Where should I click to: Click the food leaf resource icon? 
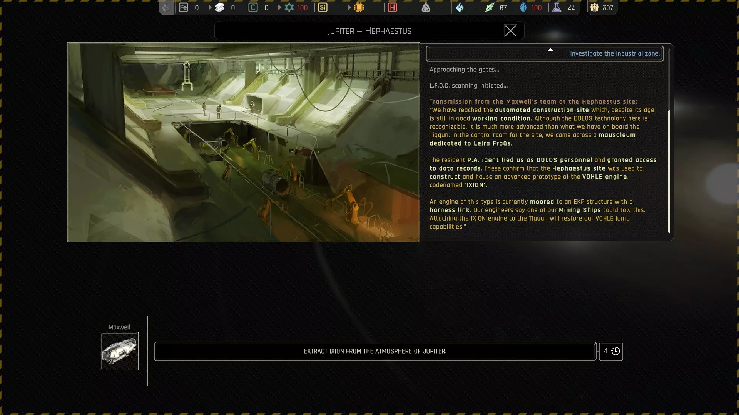coord(489,7)
